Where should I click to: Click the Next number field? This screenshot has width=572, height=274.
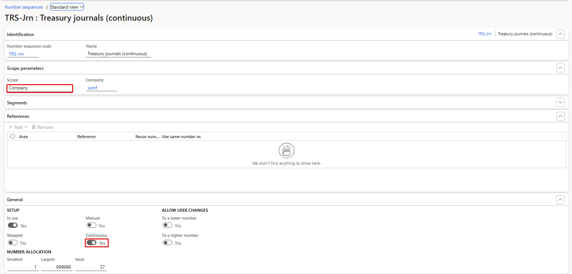[91, 267]
